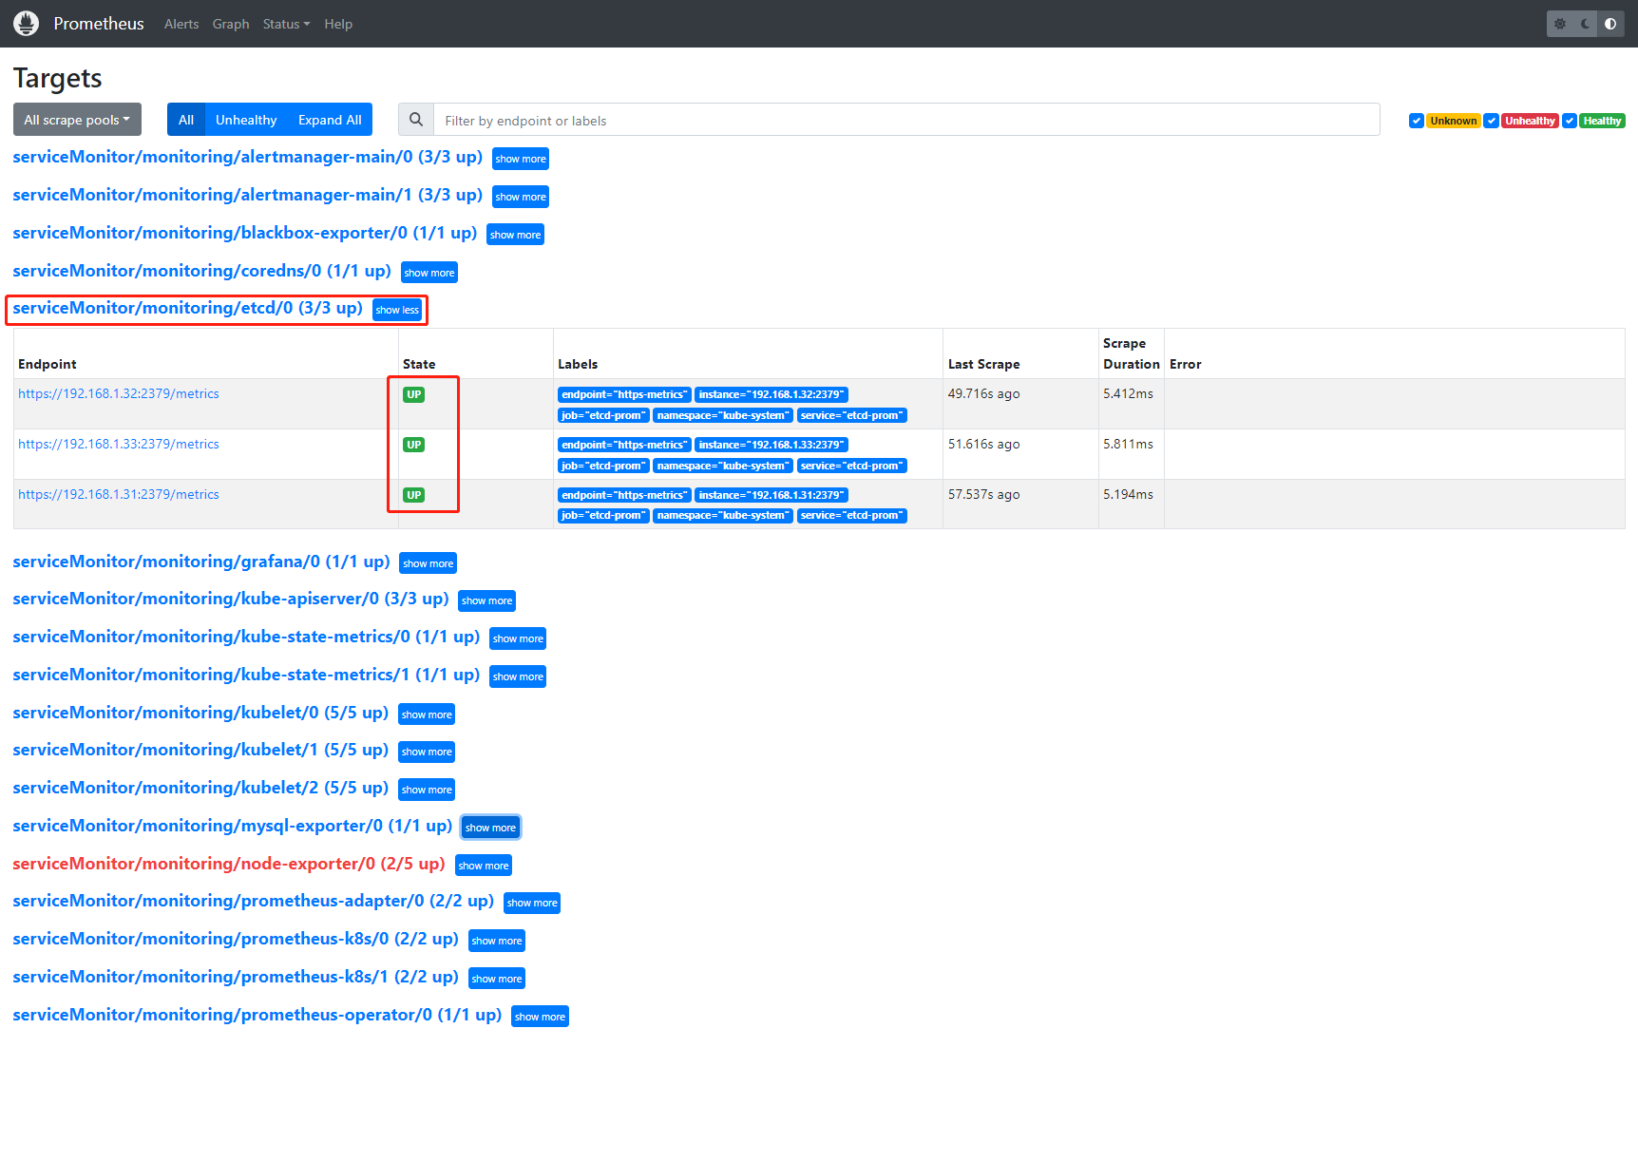Expand grafana/0 with show more
The width and height of the screenshot is (1638, 1162).
(429, 563)
